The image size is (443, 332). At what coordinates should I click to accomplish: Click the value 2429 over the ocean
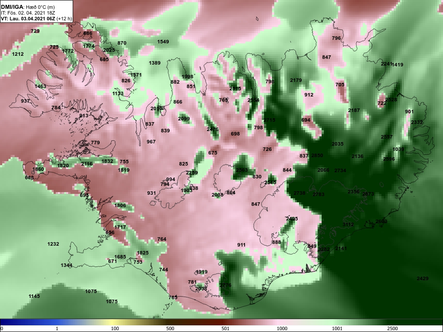[423, 278]
